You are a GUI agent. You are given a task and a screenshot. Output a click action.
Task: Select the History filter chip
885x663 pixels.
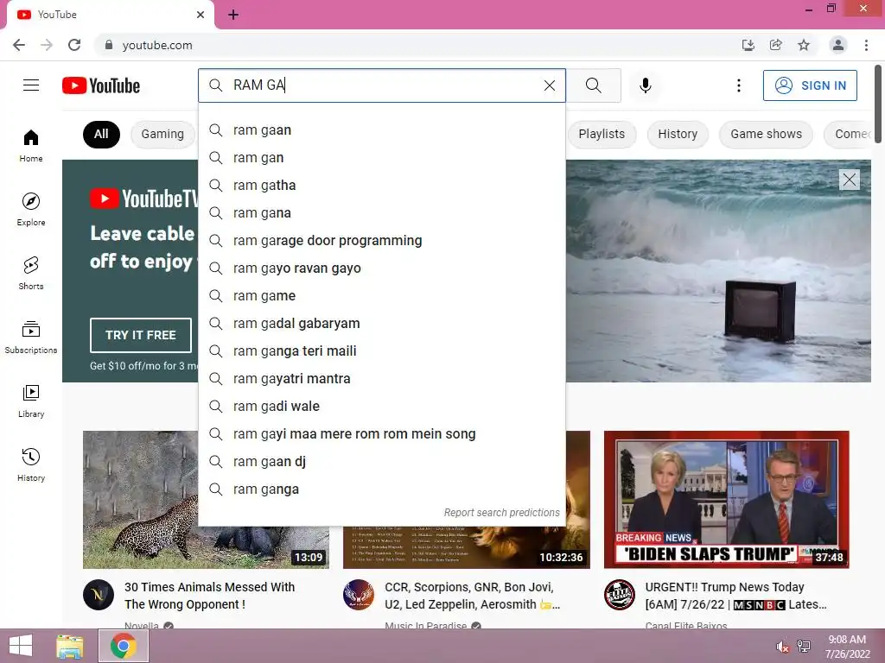678,134
